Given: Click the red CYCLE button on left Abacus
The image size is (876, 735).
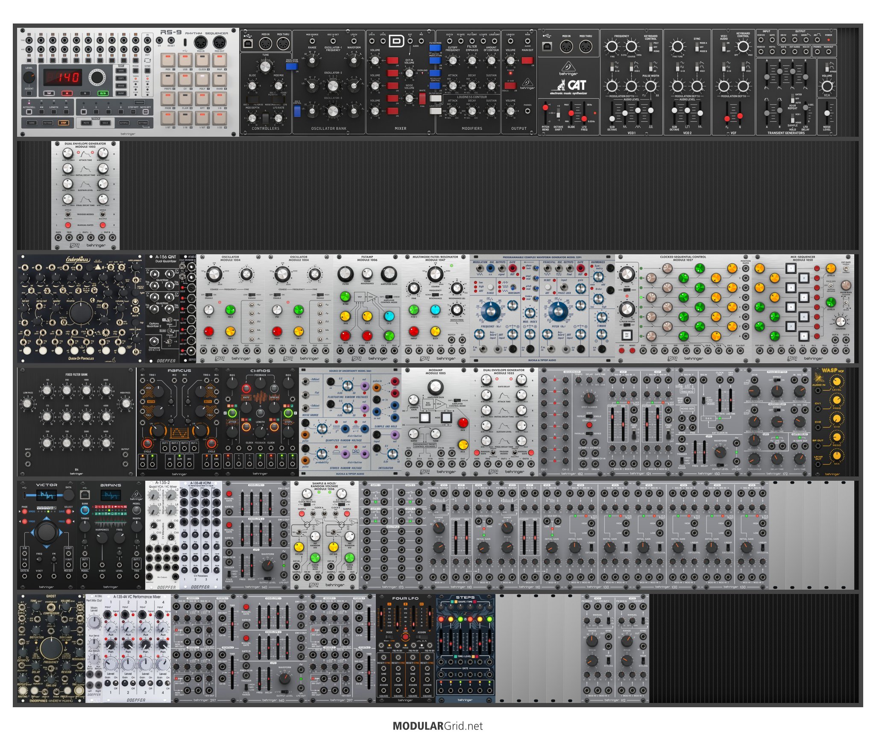Looking at the screenshot, I should 147,443.
